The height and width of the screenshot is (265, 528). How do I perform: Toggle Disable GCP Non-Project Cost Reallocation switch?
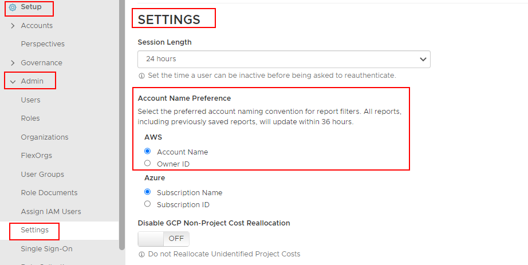(164, 239)
